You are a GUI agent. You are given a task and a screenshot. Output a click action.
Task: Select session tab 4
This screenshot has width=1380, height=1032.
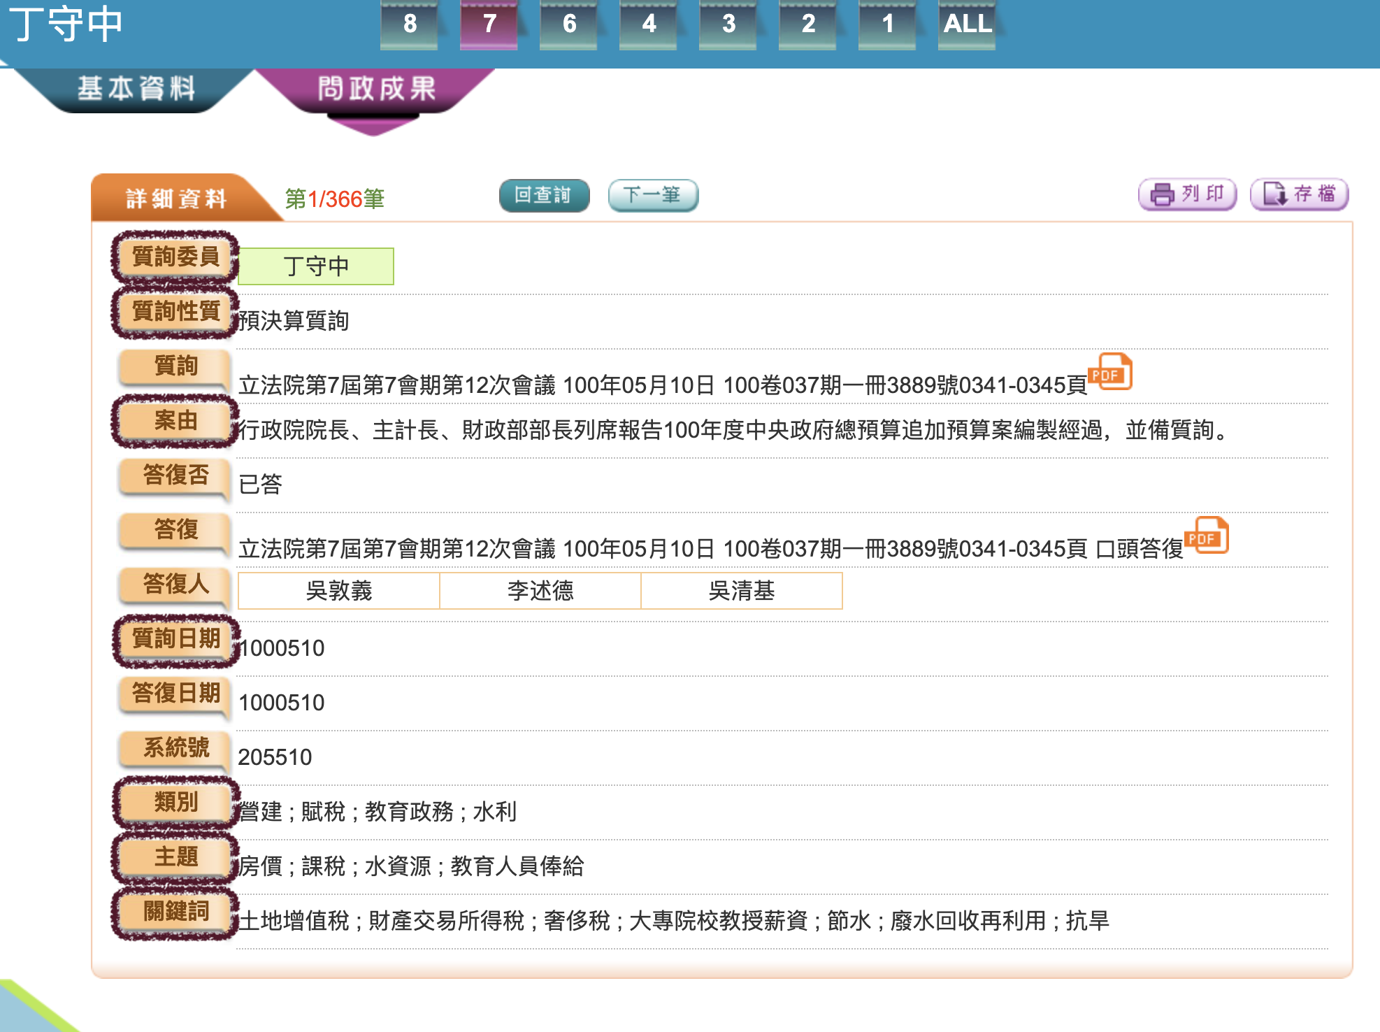649,24
